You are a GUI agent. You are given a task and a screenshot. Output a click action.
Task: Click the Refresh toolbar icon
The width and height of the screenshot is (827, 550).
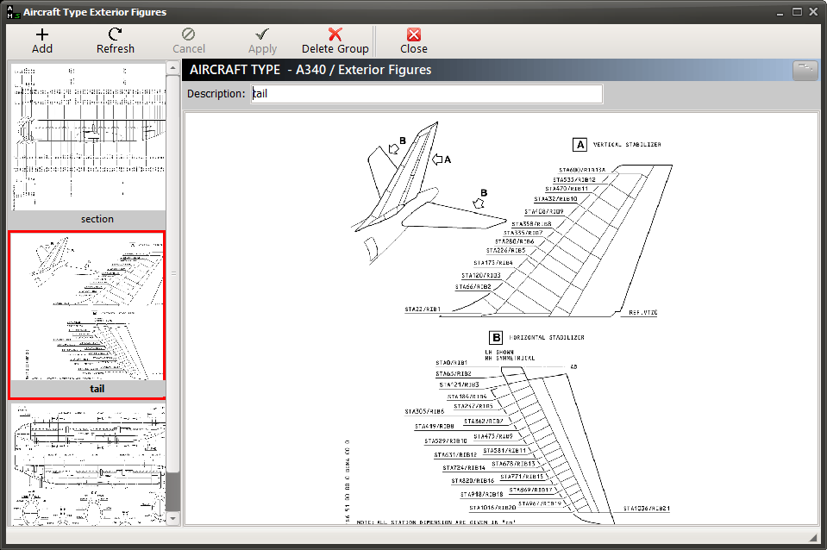(x=115, y=34)
